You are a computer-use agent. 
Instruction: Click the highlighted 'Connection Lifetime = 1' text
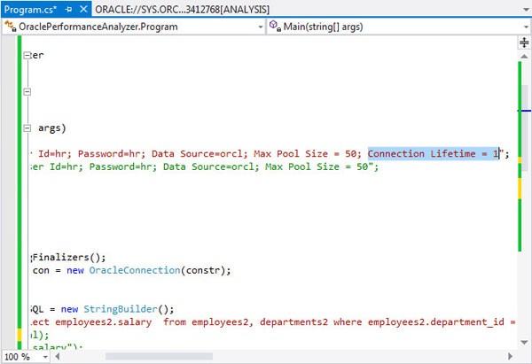pyautogui.click(x=434, y=154)
